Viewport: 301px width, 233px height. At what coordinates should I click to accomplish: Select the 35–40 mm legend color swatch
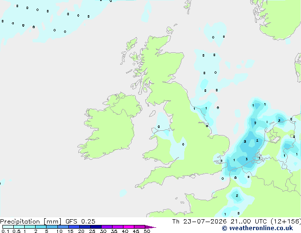coord(117,227)
